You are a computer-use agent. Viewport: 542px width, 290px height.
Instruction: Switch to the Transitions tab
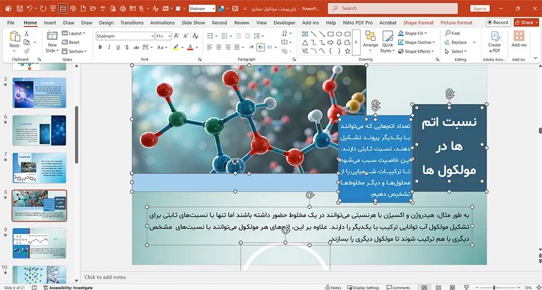pyautogui.click(x=132, y=23)
